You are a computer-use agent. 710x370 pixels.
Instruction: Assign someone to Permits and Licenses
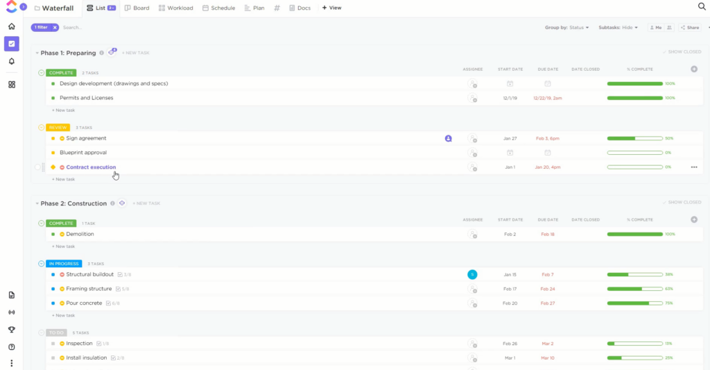(472, 98)
